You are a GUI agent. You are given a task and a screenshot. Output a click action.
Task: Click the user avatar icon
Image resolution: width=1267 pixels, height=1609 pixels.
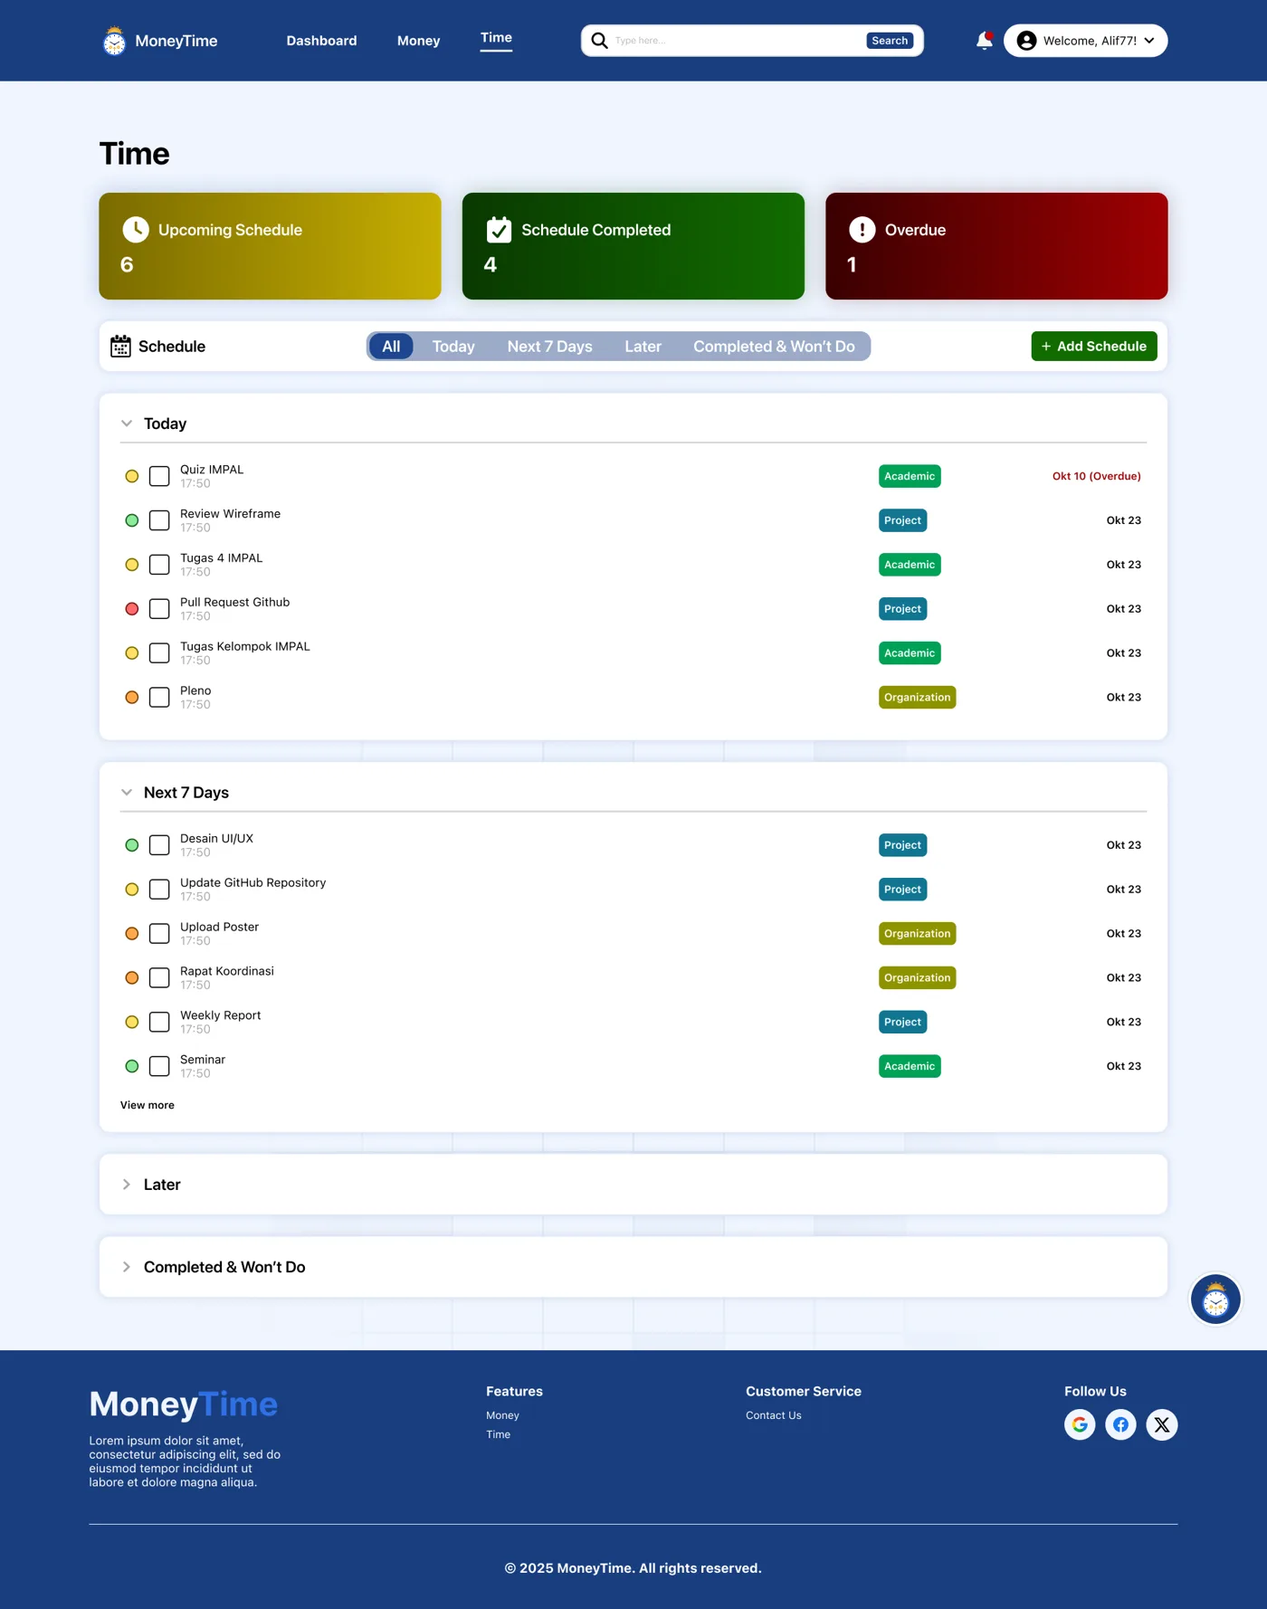coord(1026,41)
